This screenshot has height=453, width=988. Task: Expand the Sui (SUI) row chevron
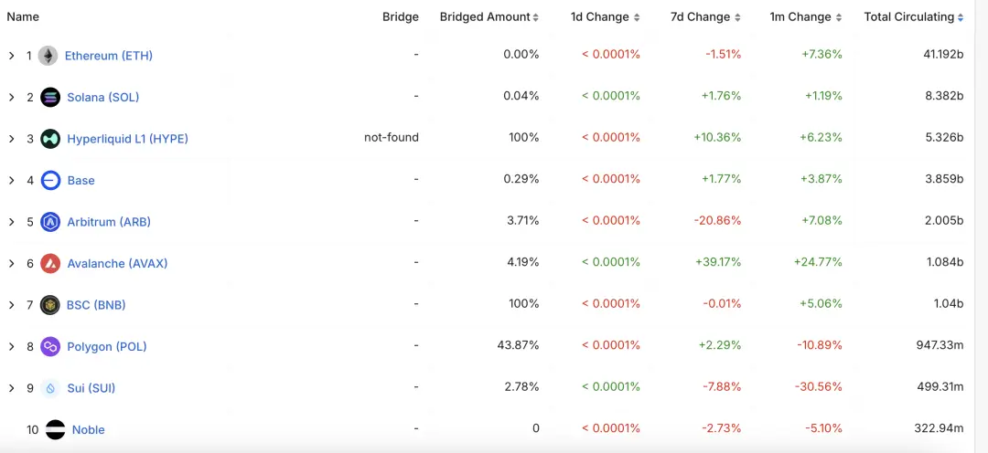point(12,388)
